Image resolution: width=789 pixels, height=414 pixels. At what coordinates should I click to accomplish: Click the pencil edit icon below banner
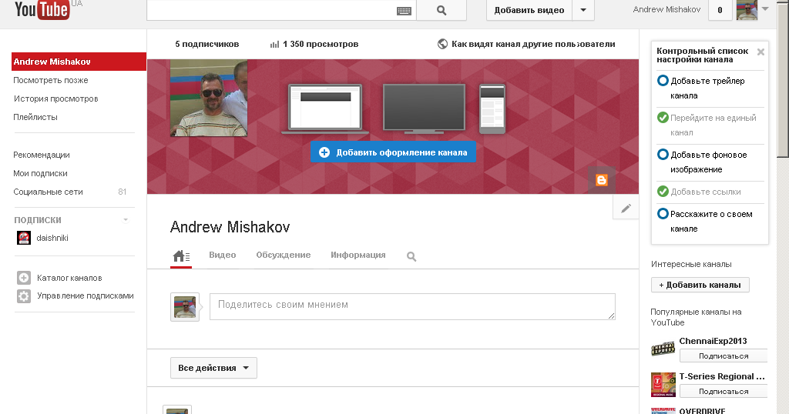coord(626,208)
